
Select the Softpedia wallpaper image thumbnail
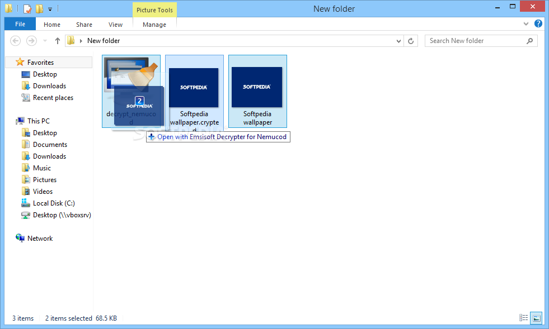coord(257,87)
